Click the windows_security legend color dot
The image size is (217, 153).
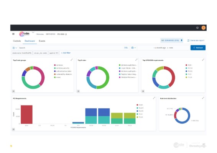(x=55, y=68)
